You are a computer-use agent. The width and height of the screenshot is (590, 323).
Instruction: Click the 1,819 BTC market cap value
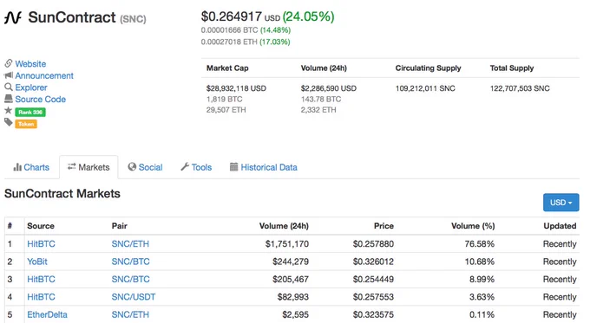(224, 100)
